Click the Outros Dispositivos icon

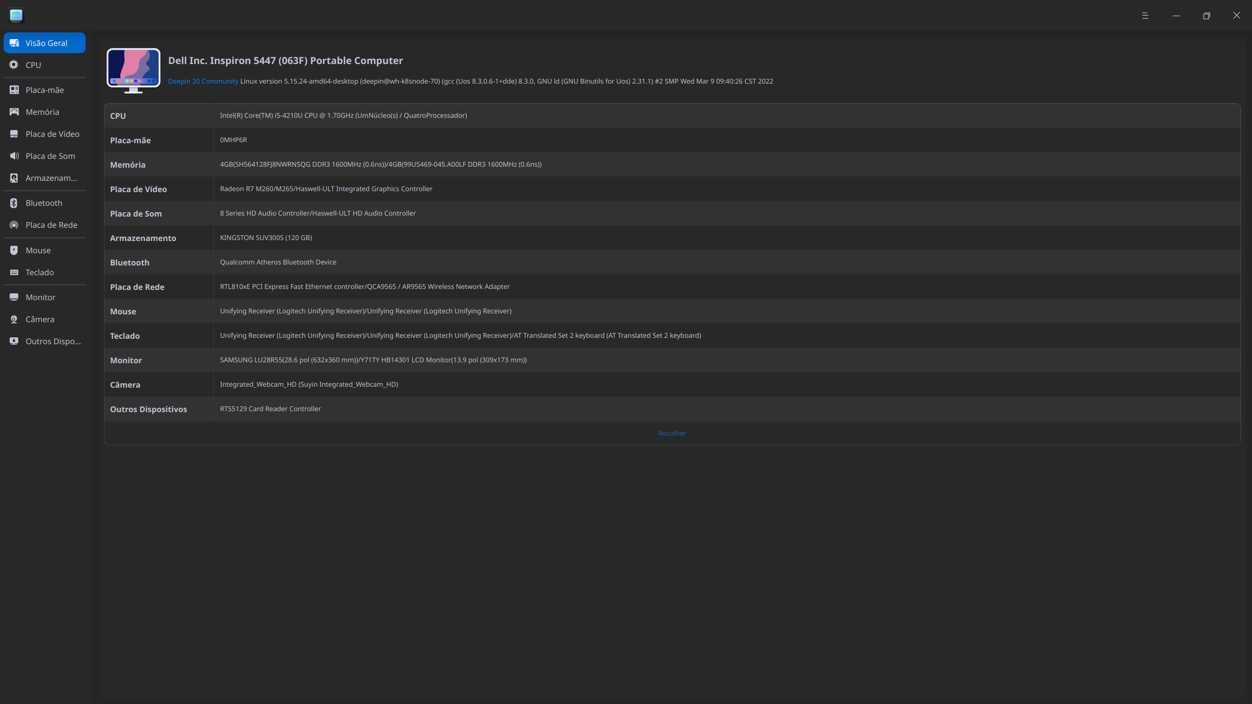click(14, 341)
